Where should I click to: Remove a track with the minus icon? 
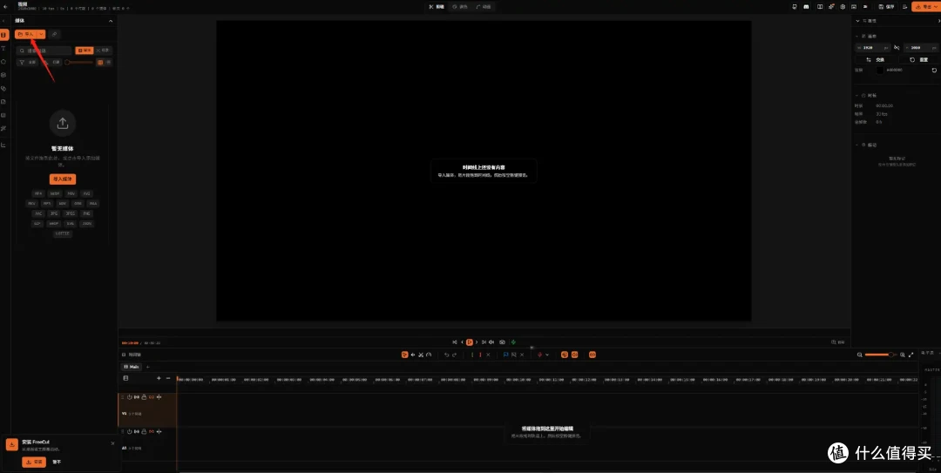pyautogui.click(x=168, y=378)
